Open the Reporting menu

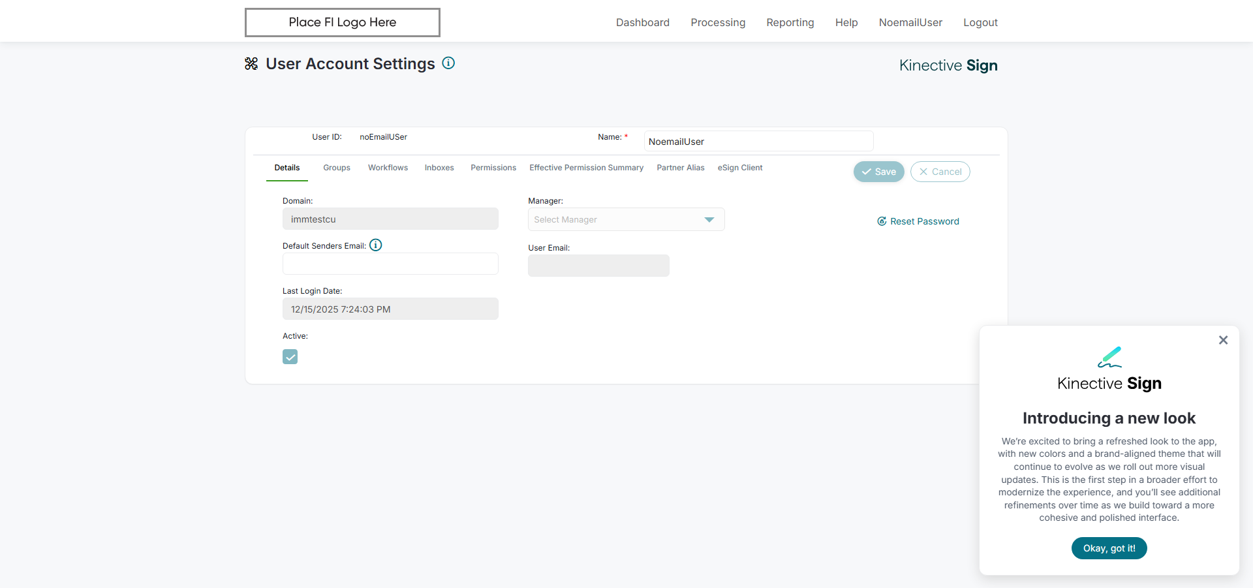[790, 22]
